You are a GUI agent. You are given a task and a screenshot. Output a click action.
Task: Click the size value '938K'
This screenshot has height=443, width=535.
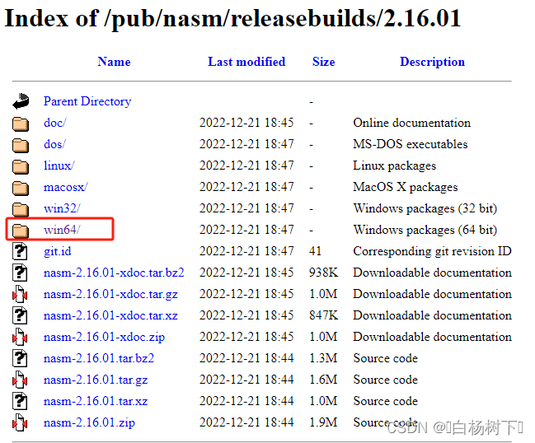pyautogui.click(x=323, y=273)
